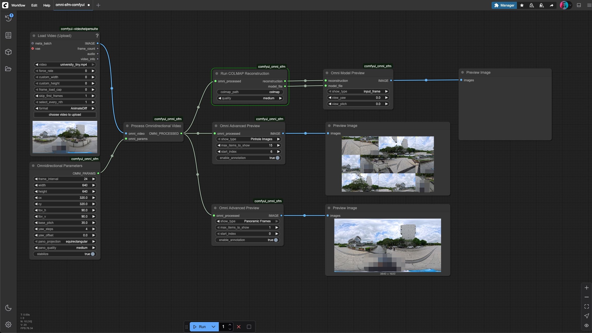Toggle the bottom panel icon in top bar
Viewport: 592px width, 333px height.
click(x=579, y=5)
